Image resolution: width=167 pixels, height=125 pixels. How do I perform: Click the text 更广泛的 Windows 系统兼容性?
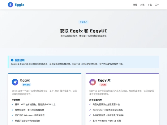point(30,115)
